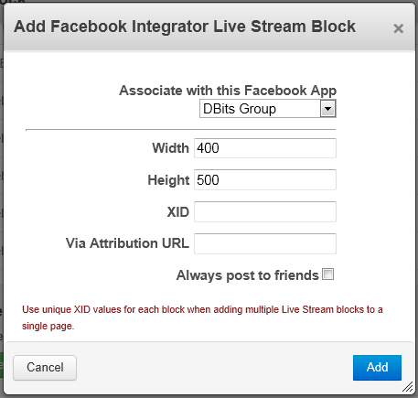Viewport: 418px width, 398px height.
Task: Enable the Always post to friends checkbox
Action: pos(328,274)
